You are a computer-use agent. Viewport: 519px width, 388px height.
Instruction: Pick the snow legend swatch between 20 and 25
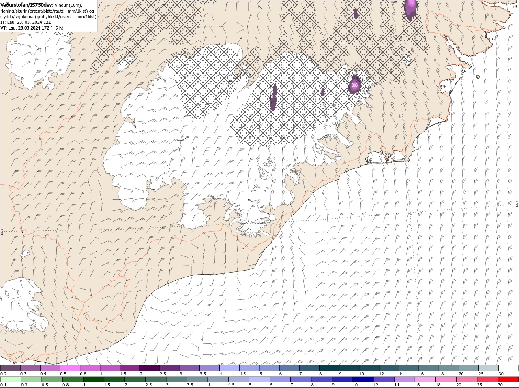(469, 368)
